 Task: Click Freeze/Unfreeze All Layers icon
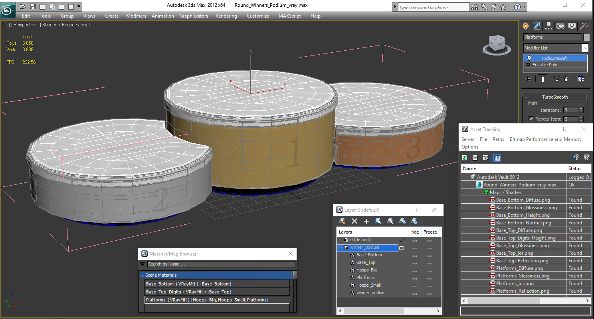[x=414, y=221]
